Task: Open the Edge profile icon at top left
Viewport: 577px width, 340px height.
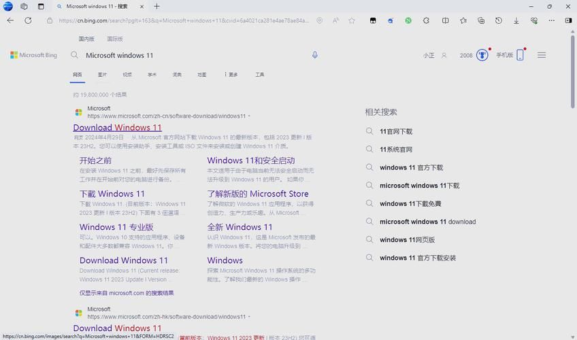Action: (7, 6)
